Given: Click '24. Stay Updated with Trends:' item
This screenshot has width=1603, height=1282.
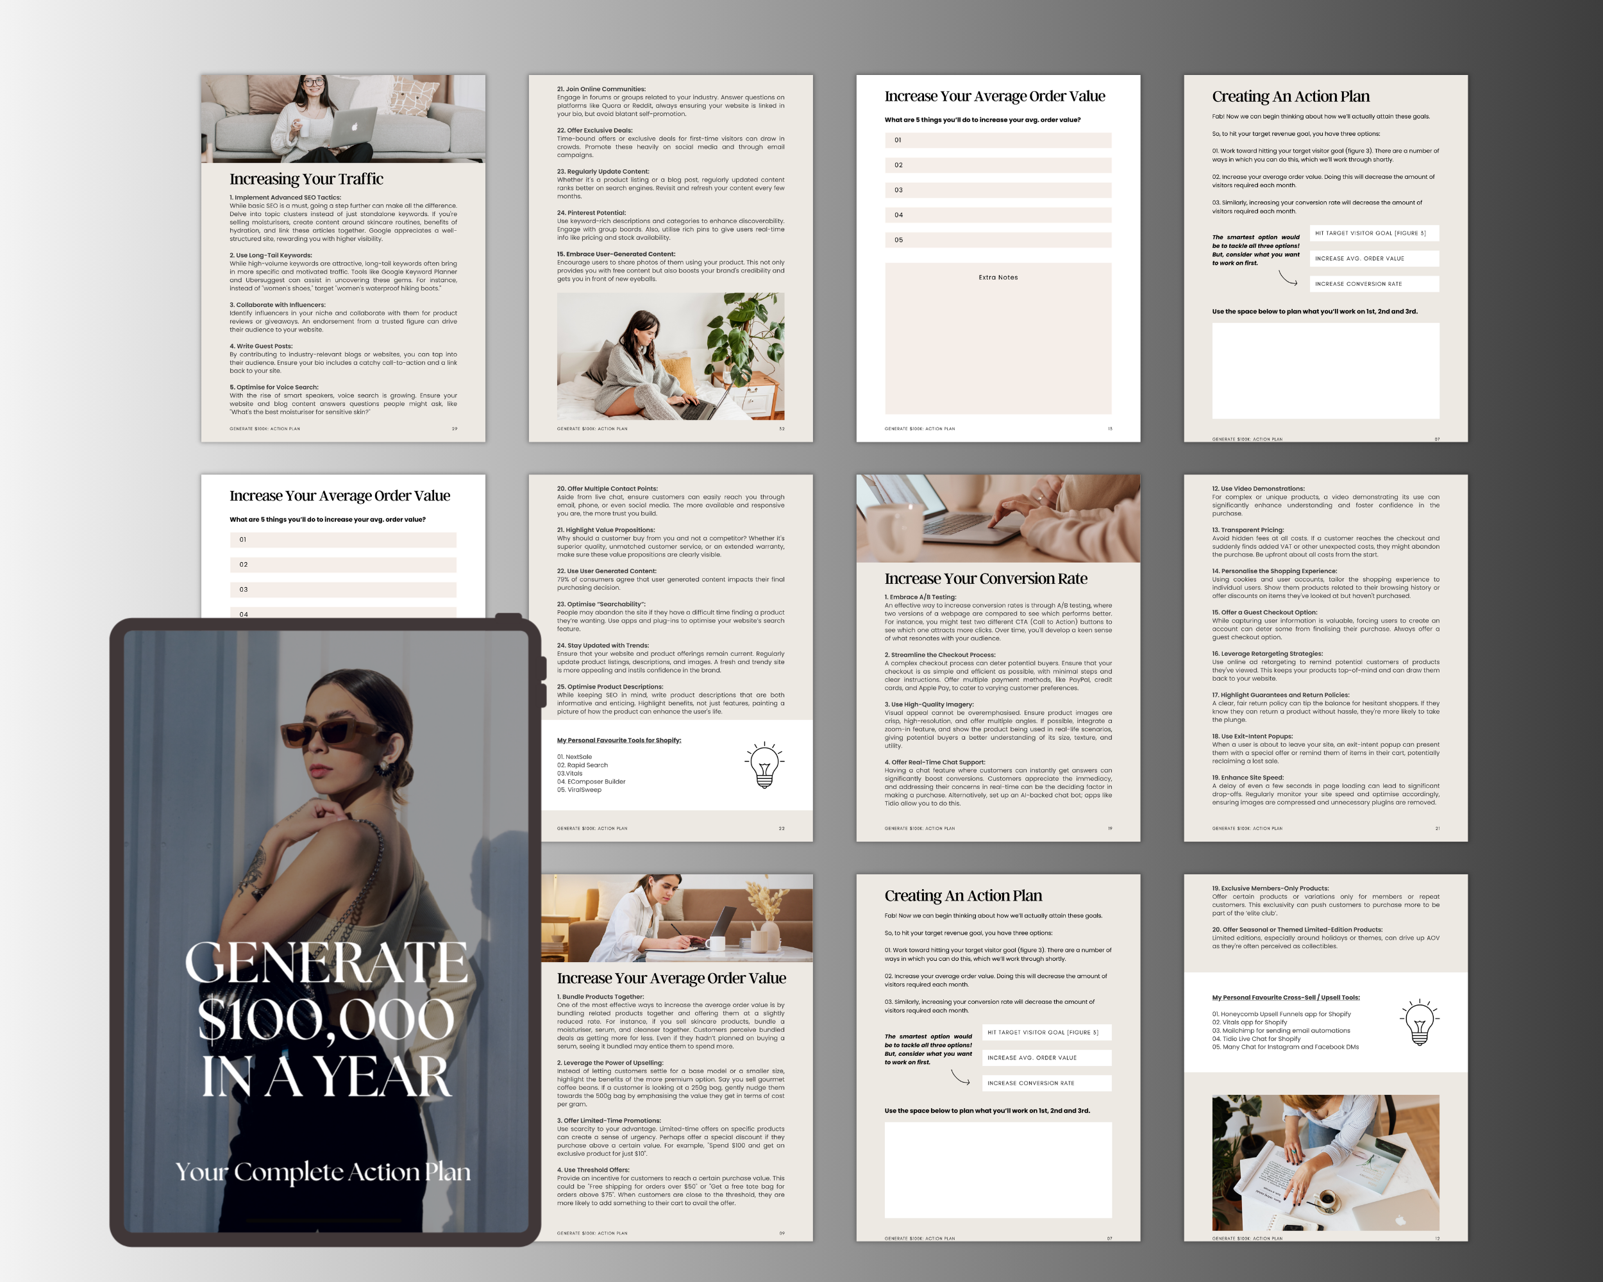Looking at the screenshot, I should pos(603,646).
